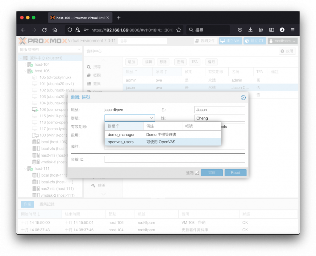The image size is (316, 256).
Task: Open the browser library icon
Action: tap(261, 30)
